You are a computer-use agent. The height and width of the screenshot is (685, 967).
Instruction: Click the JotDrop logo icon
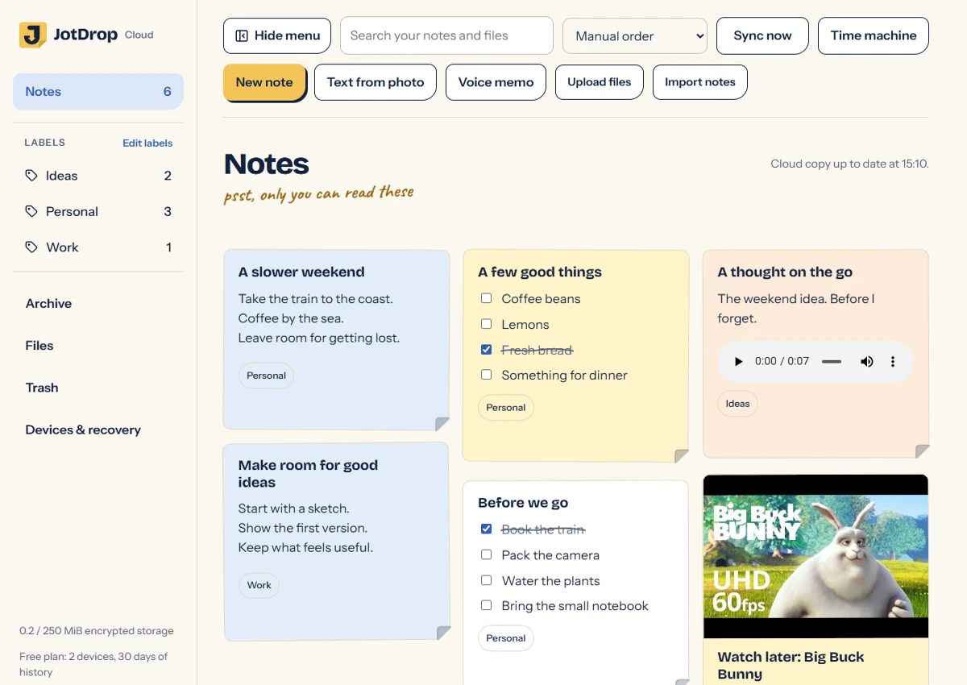click(33, 35)
